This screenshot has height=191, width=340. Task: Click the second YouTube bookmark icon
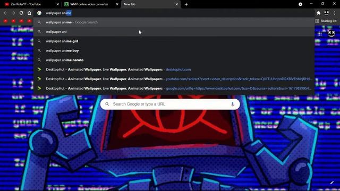(x=13, y=21)
